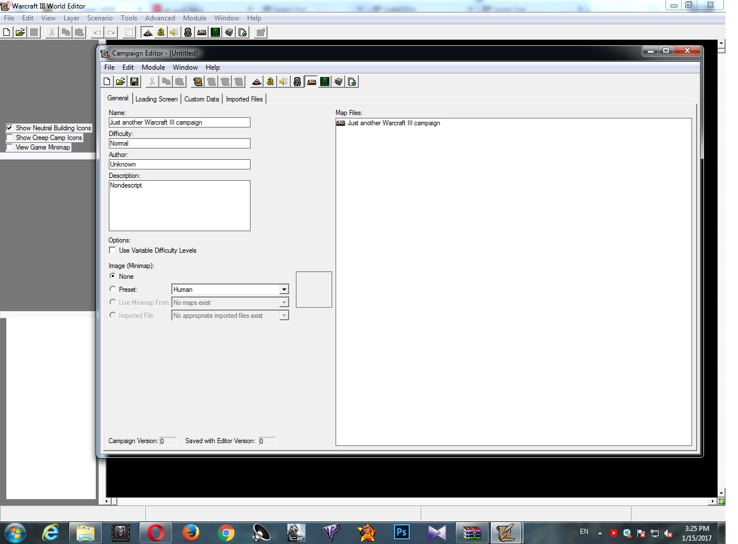Select the None minimap image radio button

click(112, 276)
